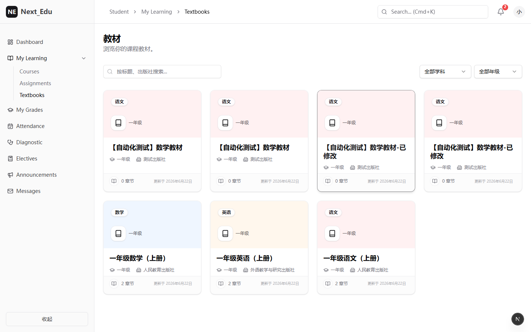This screenshot has height=332, width=531.
Task: Click the book icon on 一年级数学（上册）card
Action: click(118, 234)
